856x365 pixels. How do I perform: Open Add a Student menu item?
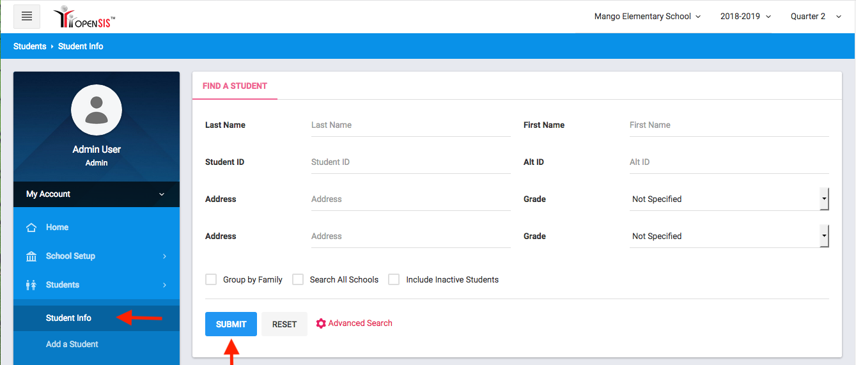(72, 344)
